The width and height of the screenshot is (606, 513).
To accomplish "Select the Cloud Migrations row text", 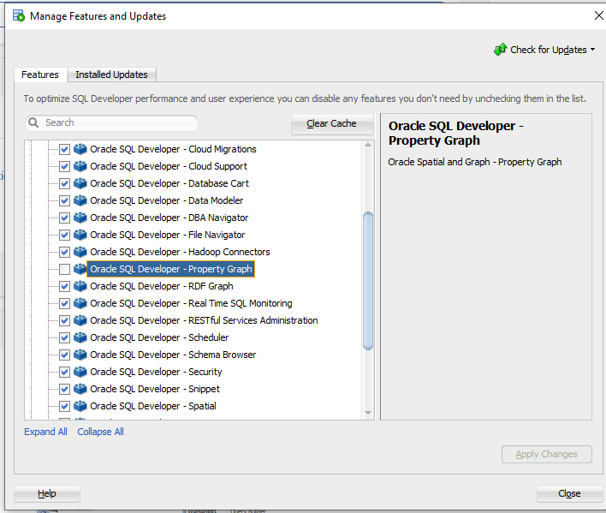I will tap(173, 149).
